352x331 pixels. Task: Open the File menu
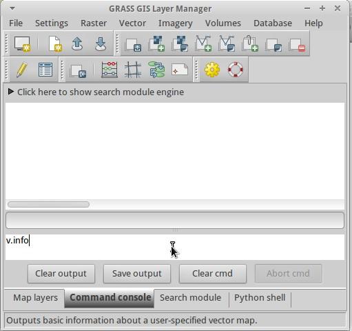click(x=16, y=23)
